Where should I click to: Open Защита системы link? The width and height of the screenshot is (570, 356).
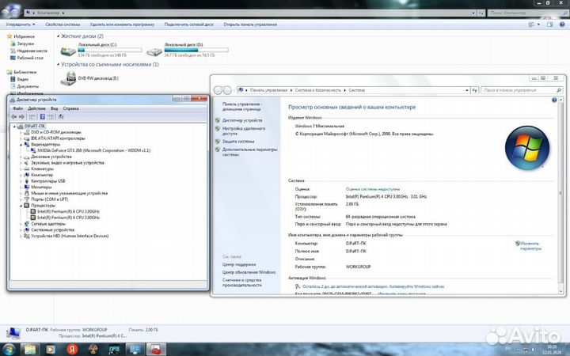pos(238,142)
